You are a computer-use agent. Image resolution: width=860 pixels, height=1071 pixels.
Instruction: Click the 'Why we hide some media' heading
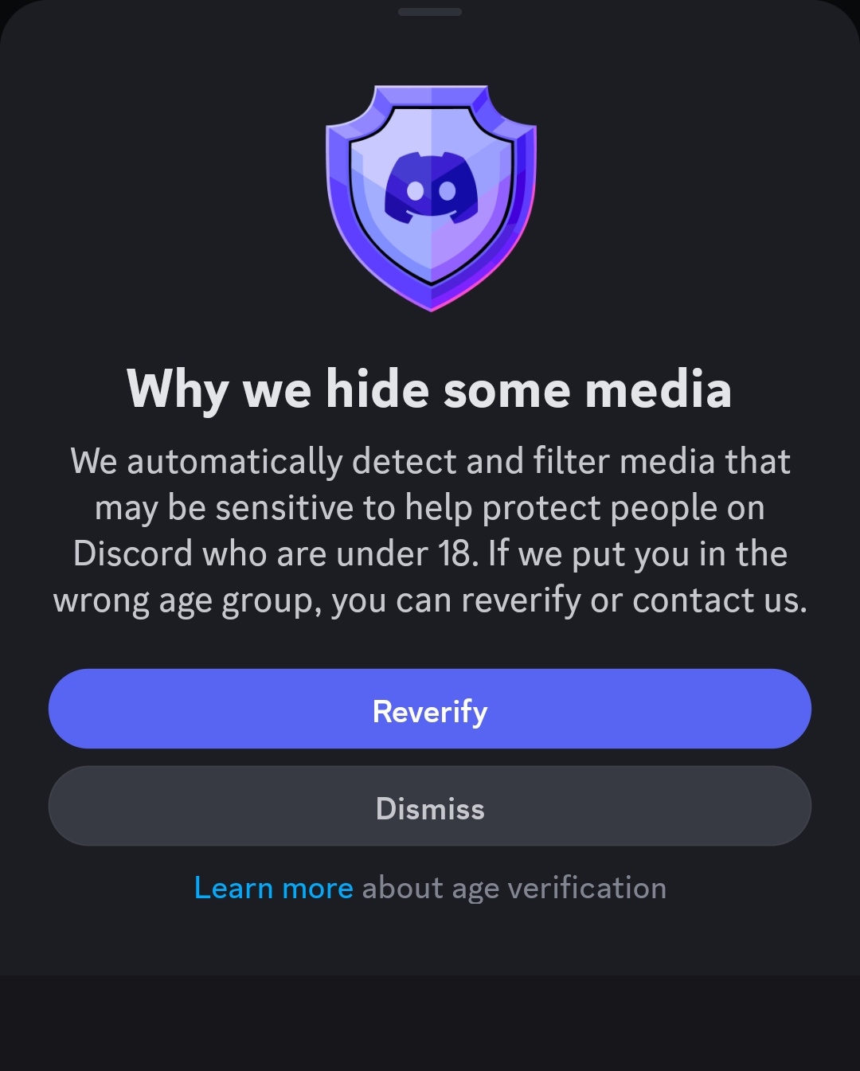tap(429, 390)
